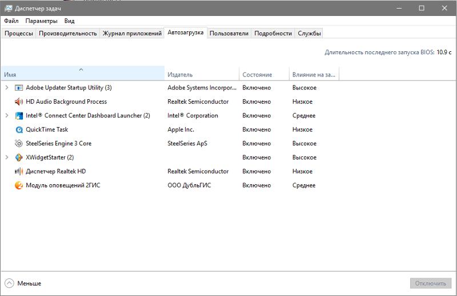Click the Меньше text link
Screen dimensions: 457x296
(x=29, y=283)
